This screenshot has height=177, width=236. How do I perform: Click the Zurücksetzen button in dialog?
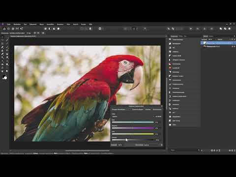157,110
